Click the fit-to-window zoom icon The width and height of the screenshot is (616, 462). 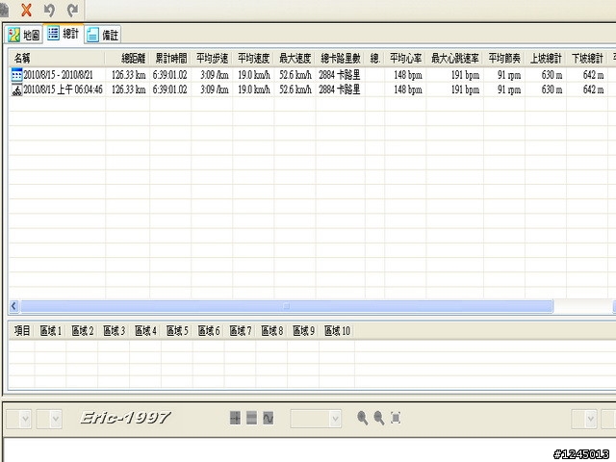(396, 418)
